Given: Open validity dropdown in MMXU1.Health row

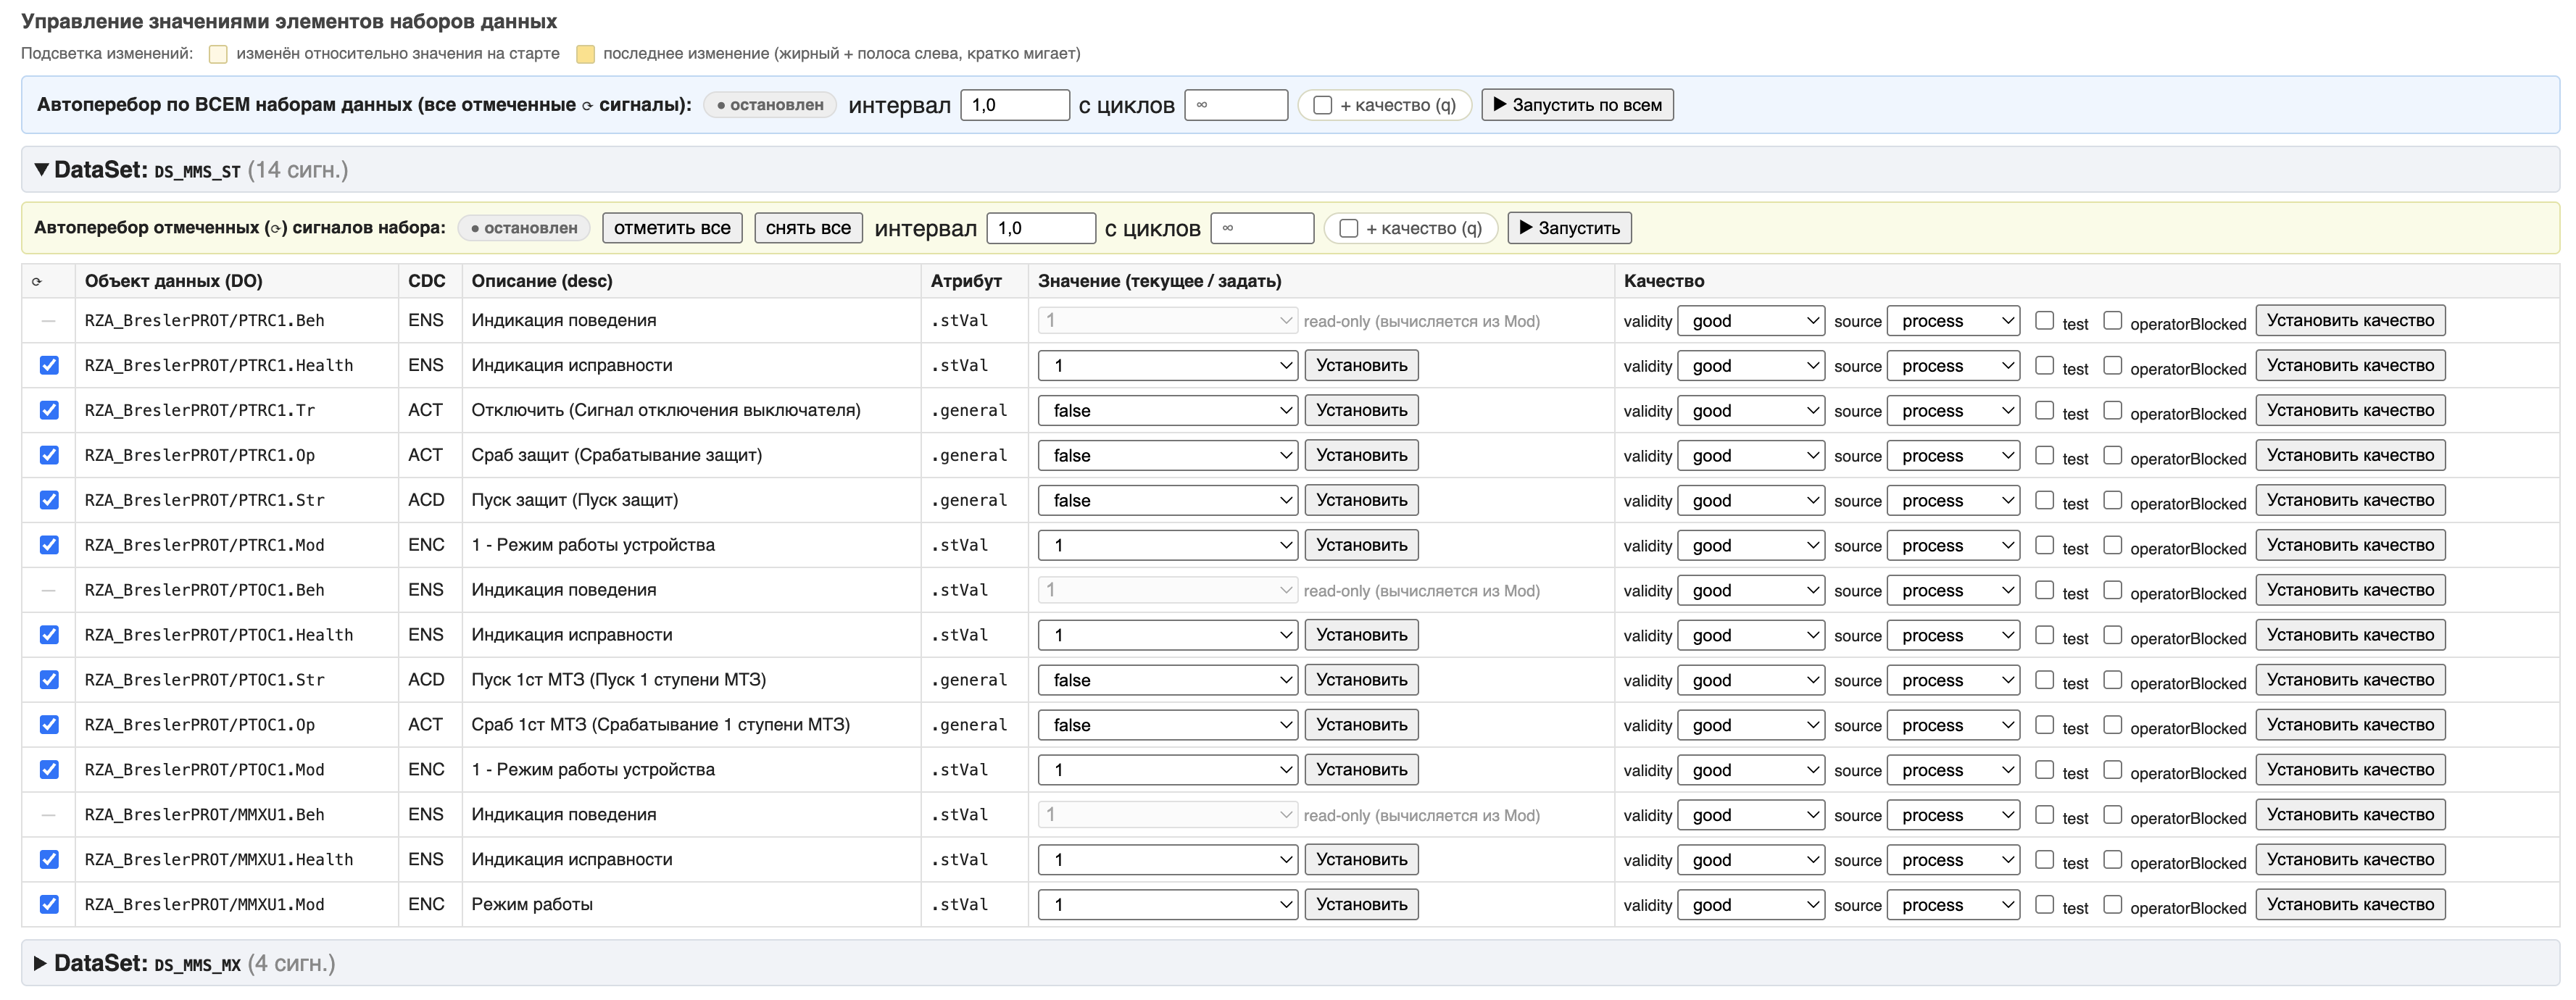Looking at the screenshot, I should (x=1751, y=860).
